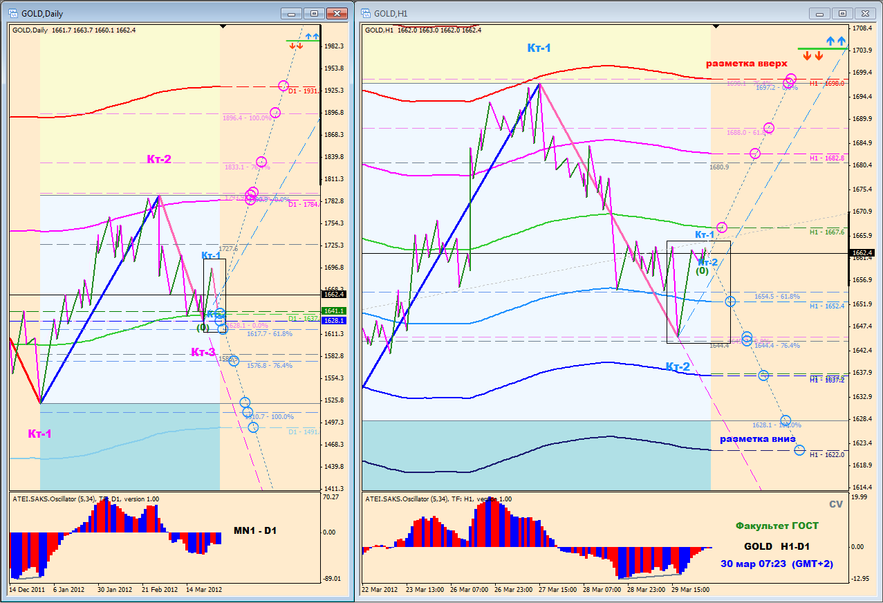Screen dimensions: 883x603
Task: Click the '21 Feb 2012' date on time axis
Action: click(159, 590)
